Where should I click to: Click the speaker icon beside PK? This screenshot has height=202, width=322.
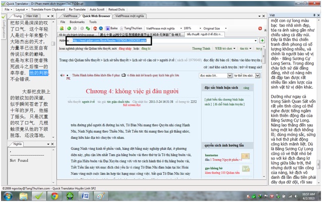click(62, 75)
